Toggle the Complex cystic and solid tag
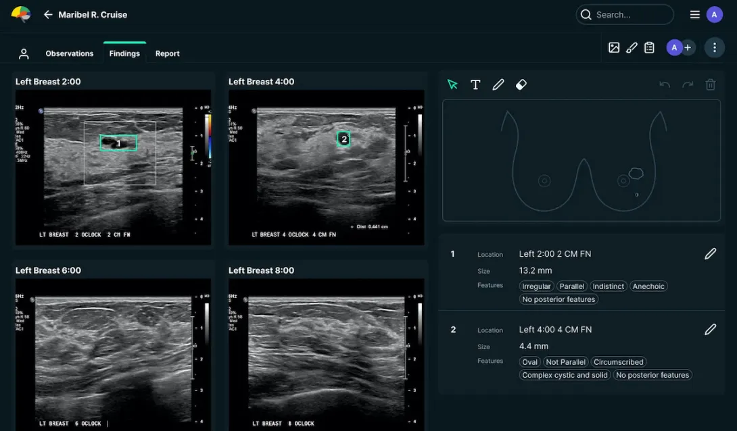 tap(564, 375)
